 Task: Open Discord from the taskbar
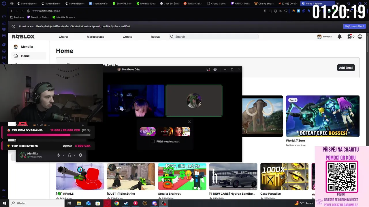tap(155, 203)
